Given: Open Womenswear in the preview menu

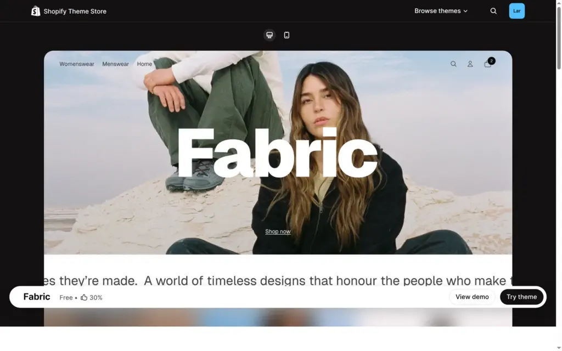Looking at the screenshot, I should click(77, 64).
